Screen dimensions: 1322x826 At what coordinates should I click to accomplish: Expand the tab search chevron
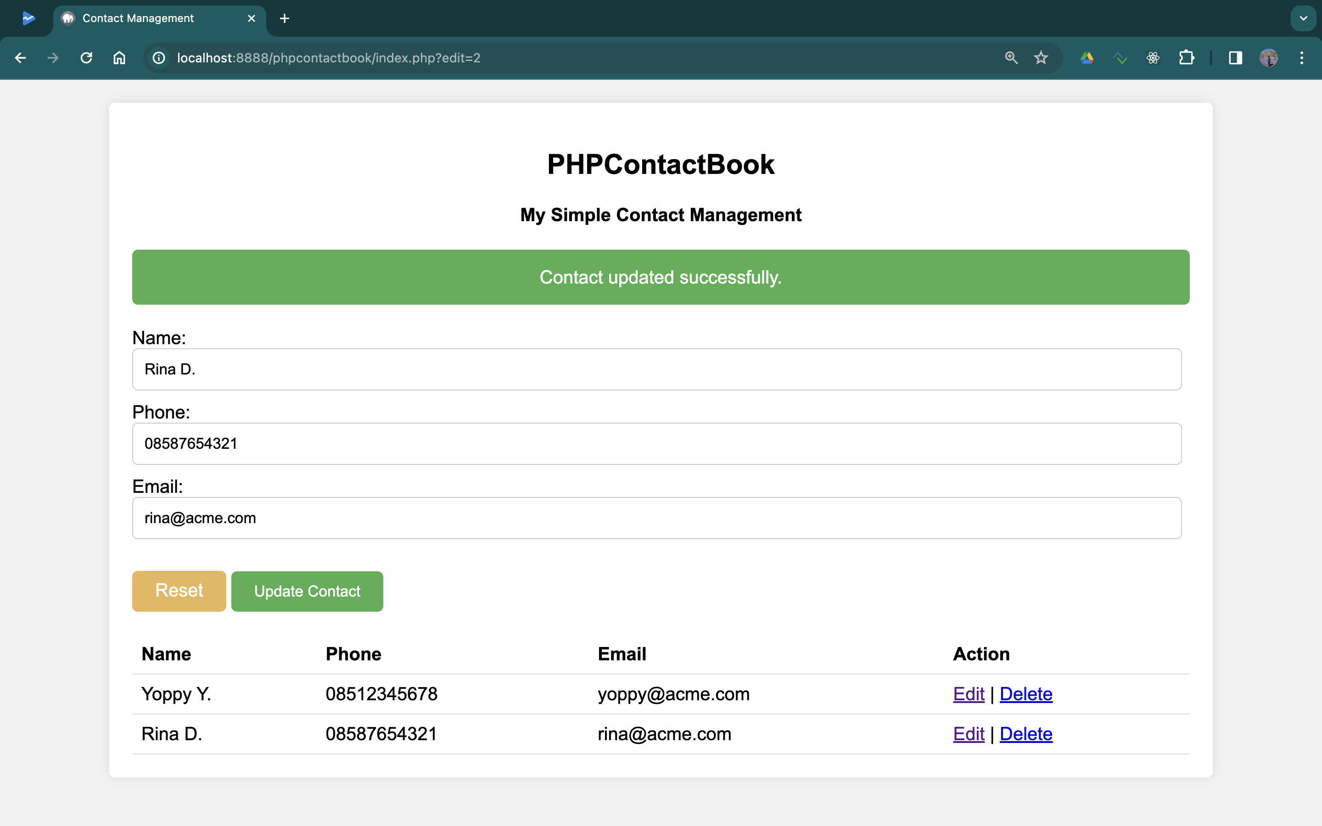click(1304, 18)
